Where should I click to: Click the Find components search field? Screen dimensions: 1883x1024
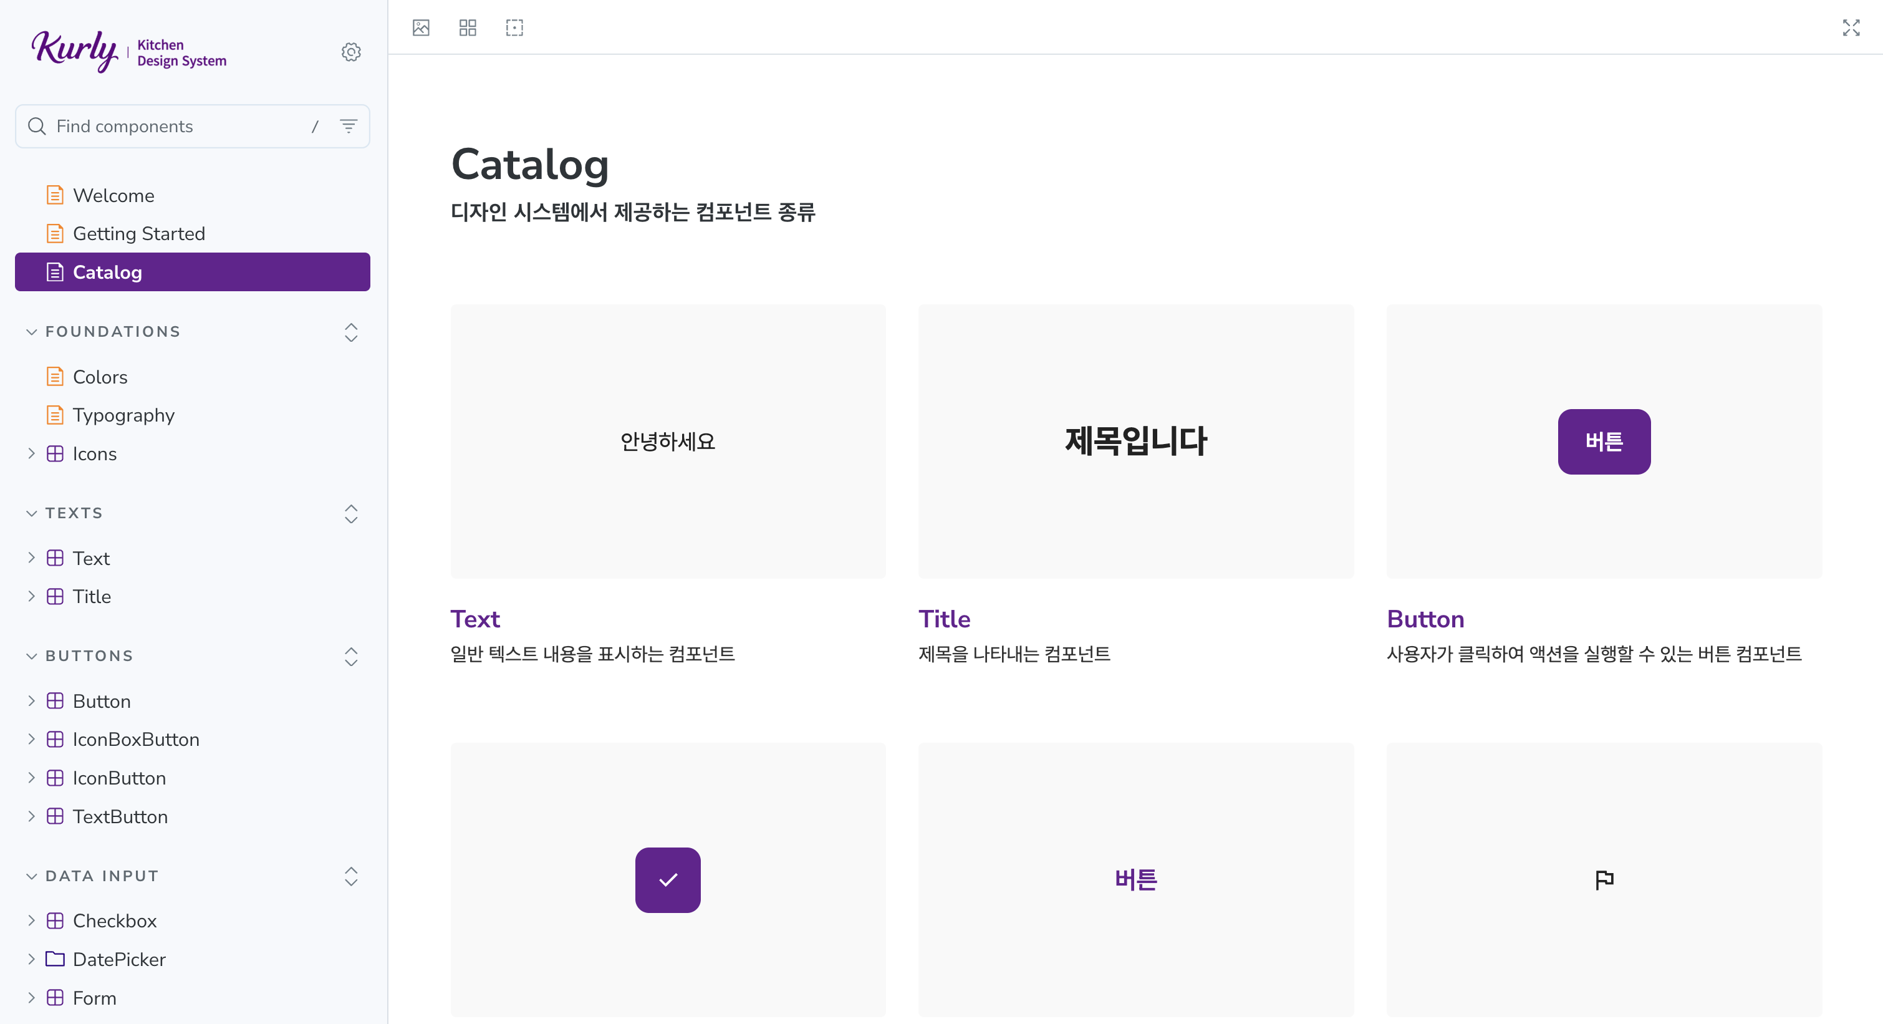161,126
